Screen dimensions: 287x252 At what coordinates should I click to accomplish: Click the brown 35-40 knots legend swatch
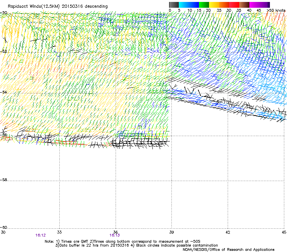[x=244, y=5]
